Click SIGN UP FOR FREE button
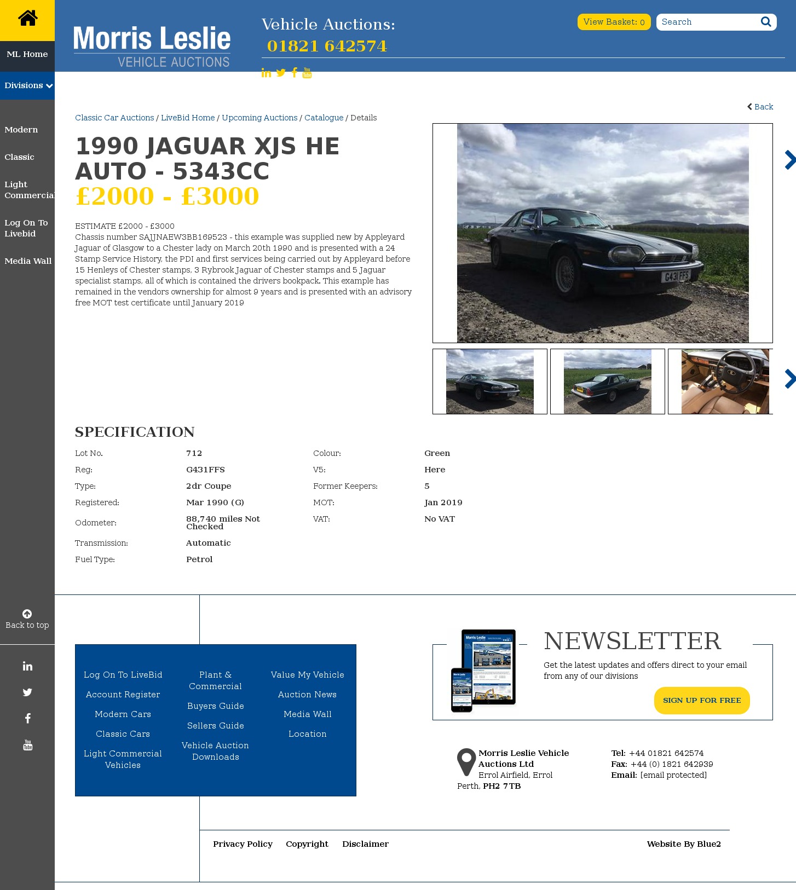The image size is (796, 890). (702, 701)
